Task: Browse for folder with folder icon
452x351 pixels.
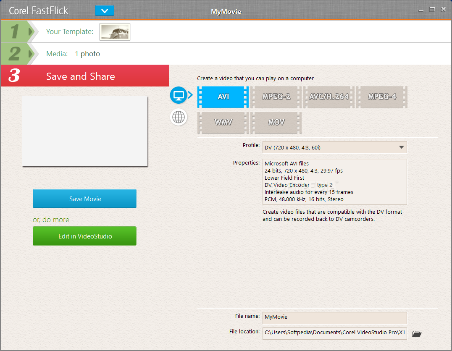Action: 417,334
